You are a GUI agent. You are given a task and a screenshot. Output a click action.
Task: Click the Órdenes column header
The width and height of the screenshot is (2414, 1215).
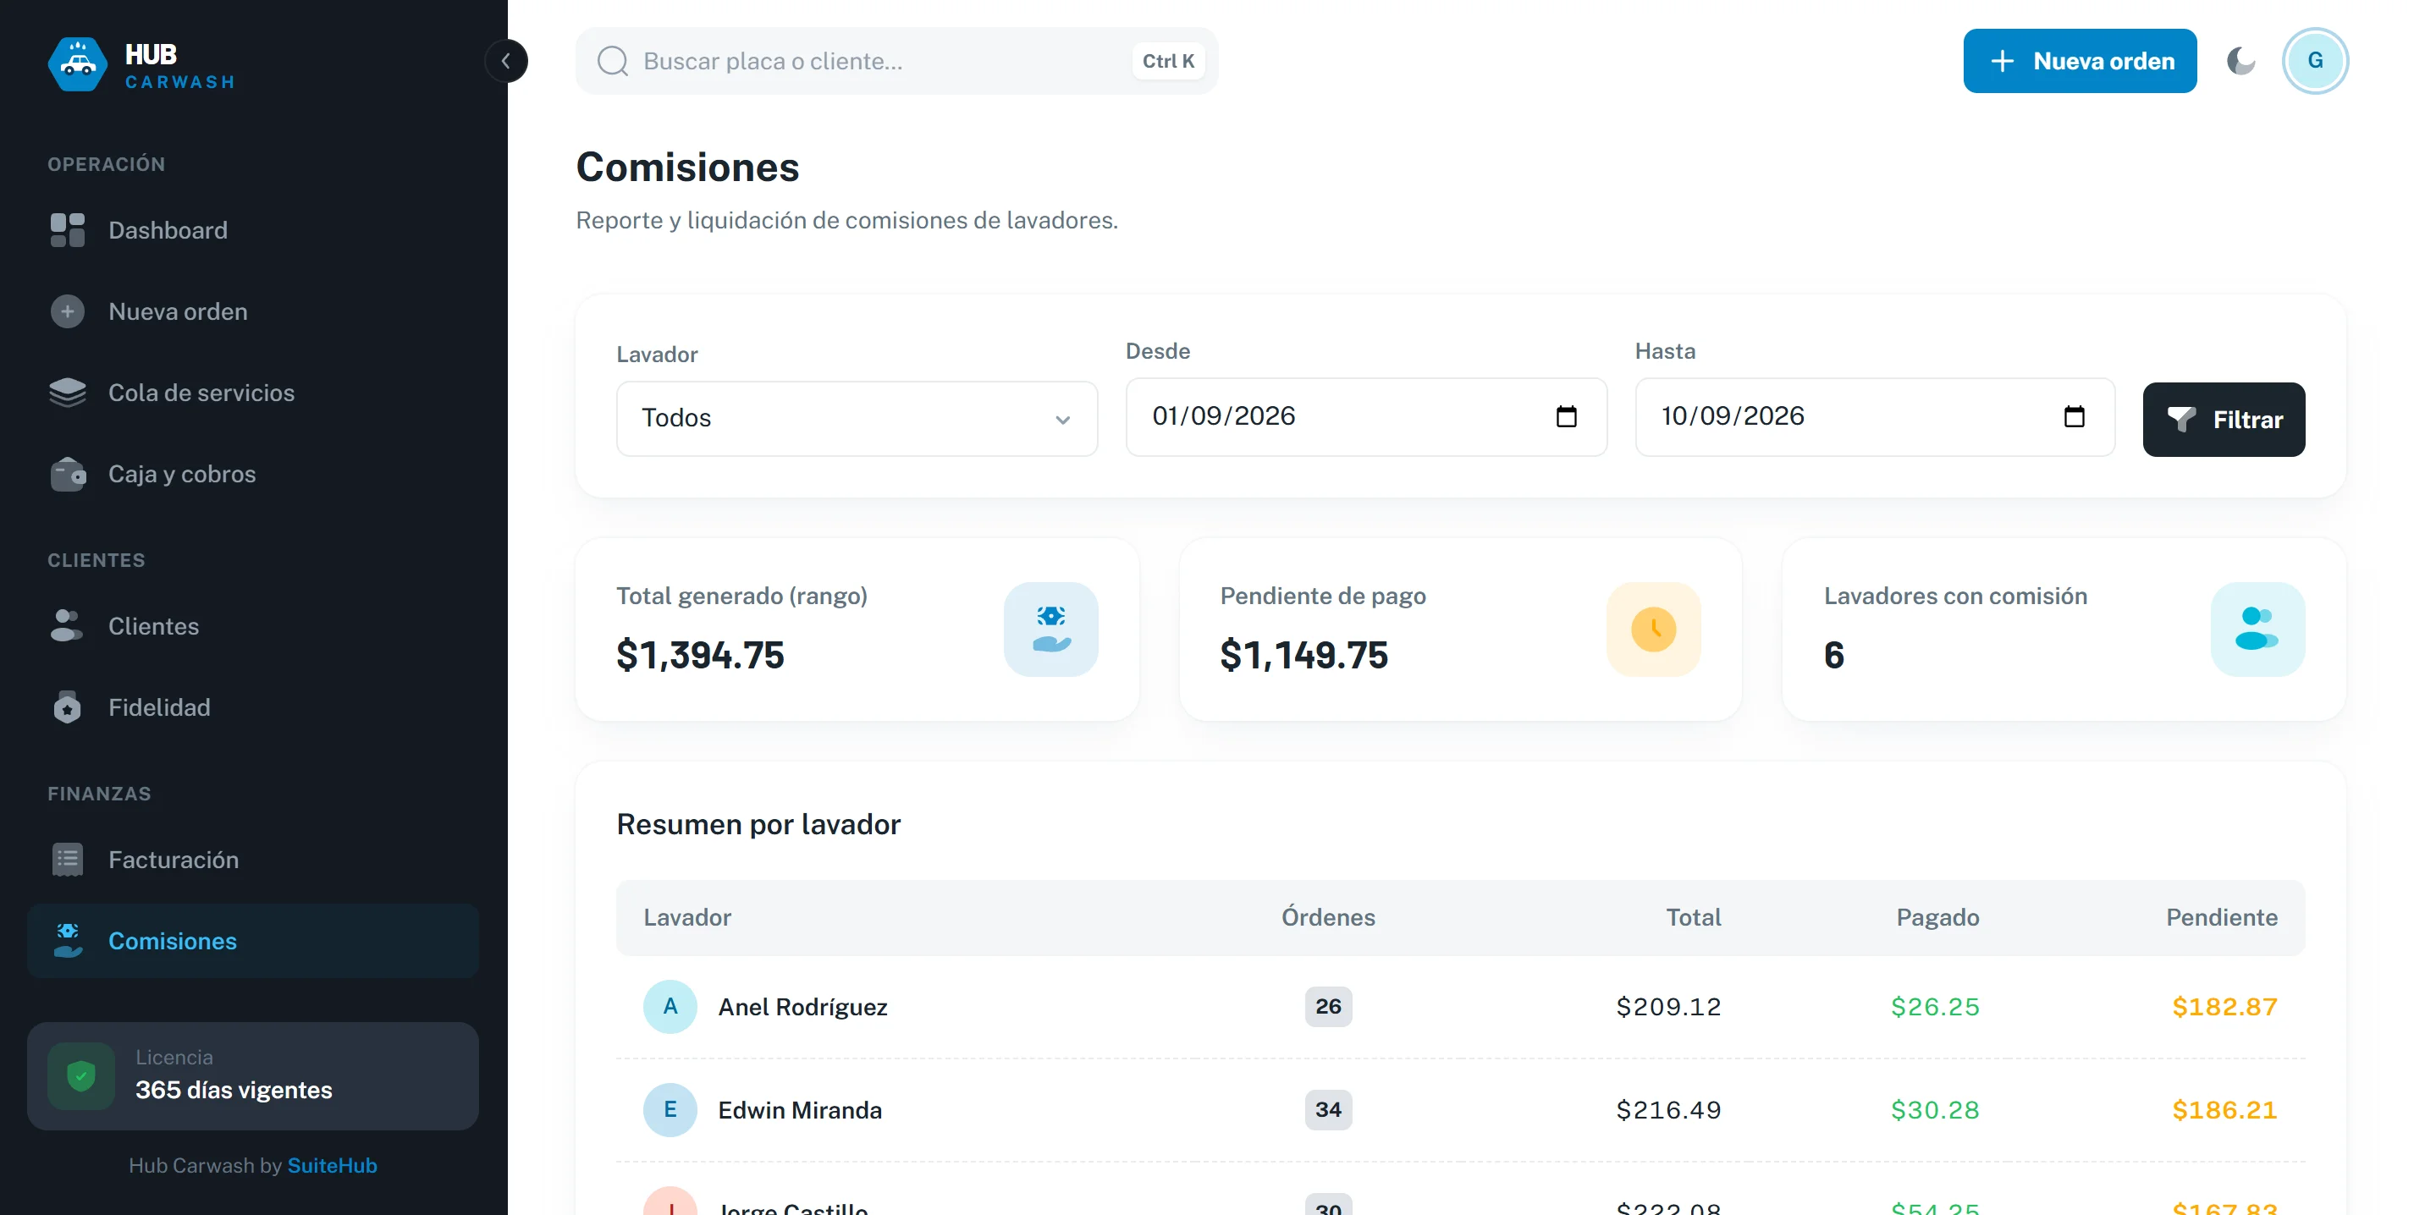(x=1328, y=917)
